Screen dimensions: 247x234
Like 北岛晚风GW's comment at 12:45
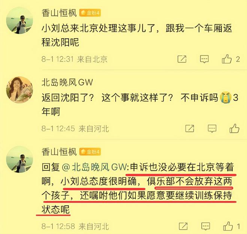tap(234, 128)
